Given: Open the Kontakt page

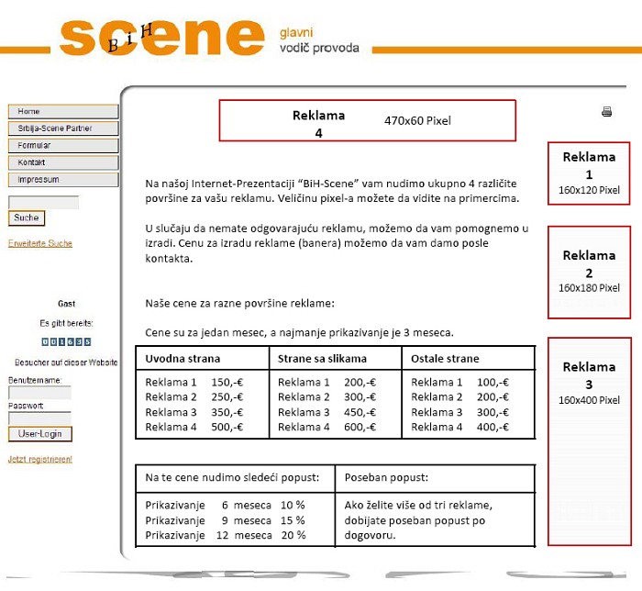Looking at the screenshot, I should pyautogui.click(x=63, y=162).
